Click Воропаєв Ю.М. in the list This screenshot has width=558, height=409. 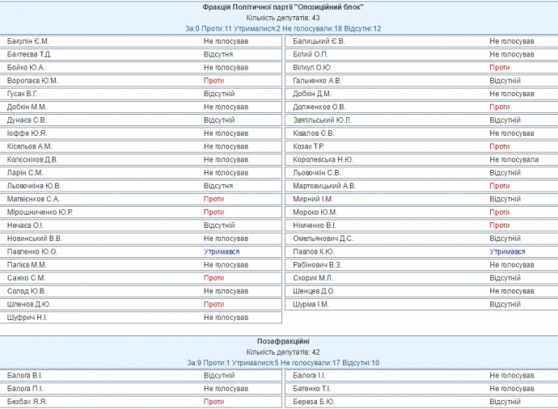pos(32,81)
